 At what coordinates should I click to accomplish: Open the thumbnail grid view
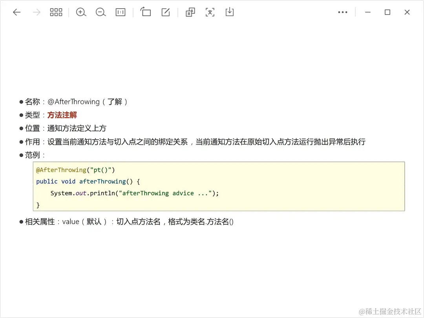tap(56, 12)
